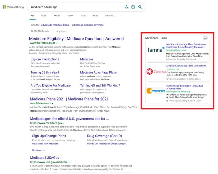Image resolution: width=218 pixels, height=174 pixels.
Task: Click the microphone icon for voice search
Action: (x=126, y=7)
